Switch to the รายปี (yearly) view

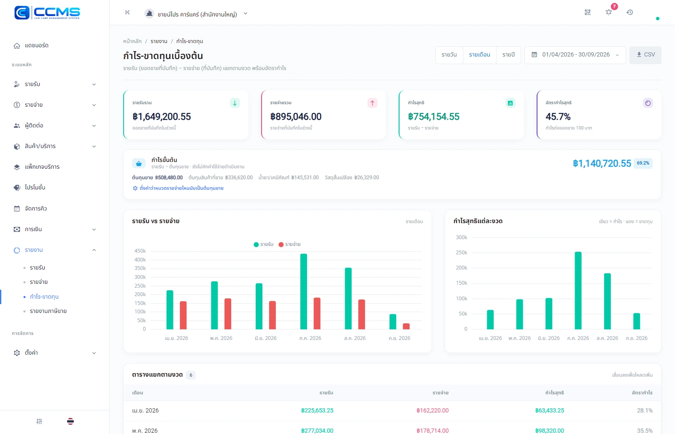(508, 55)
